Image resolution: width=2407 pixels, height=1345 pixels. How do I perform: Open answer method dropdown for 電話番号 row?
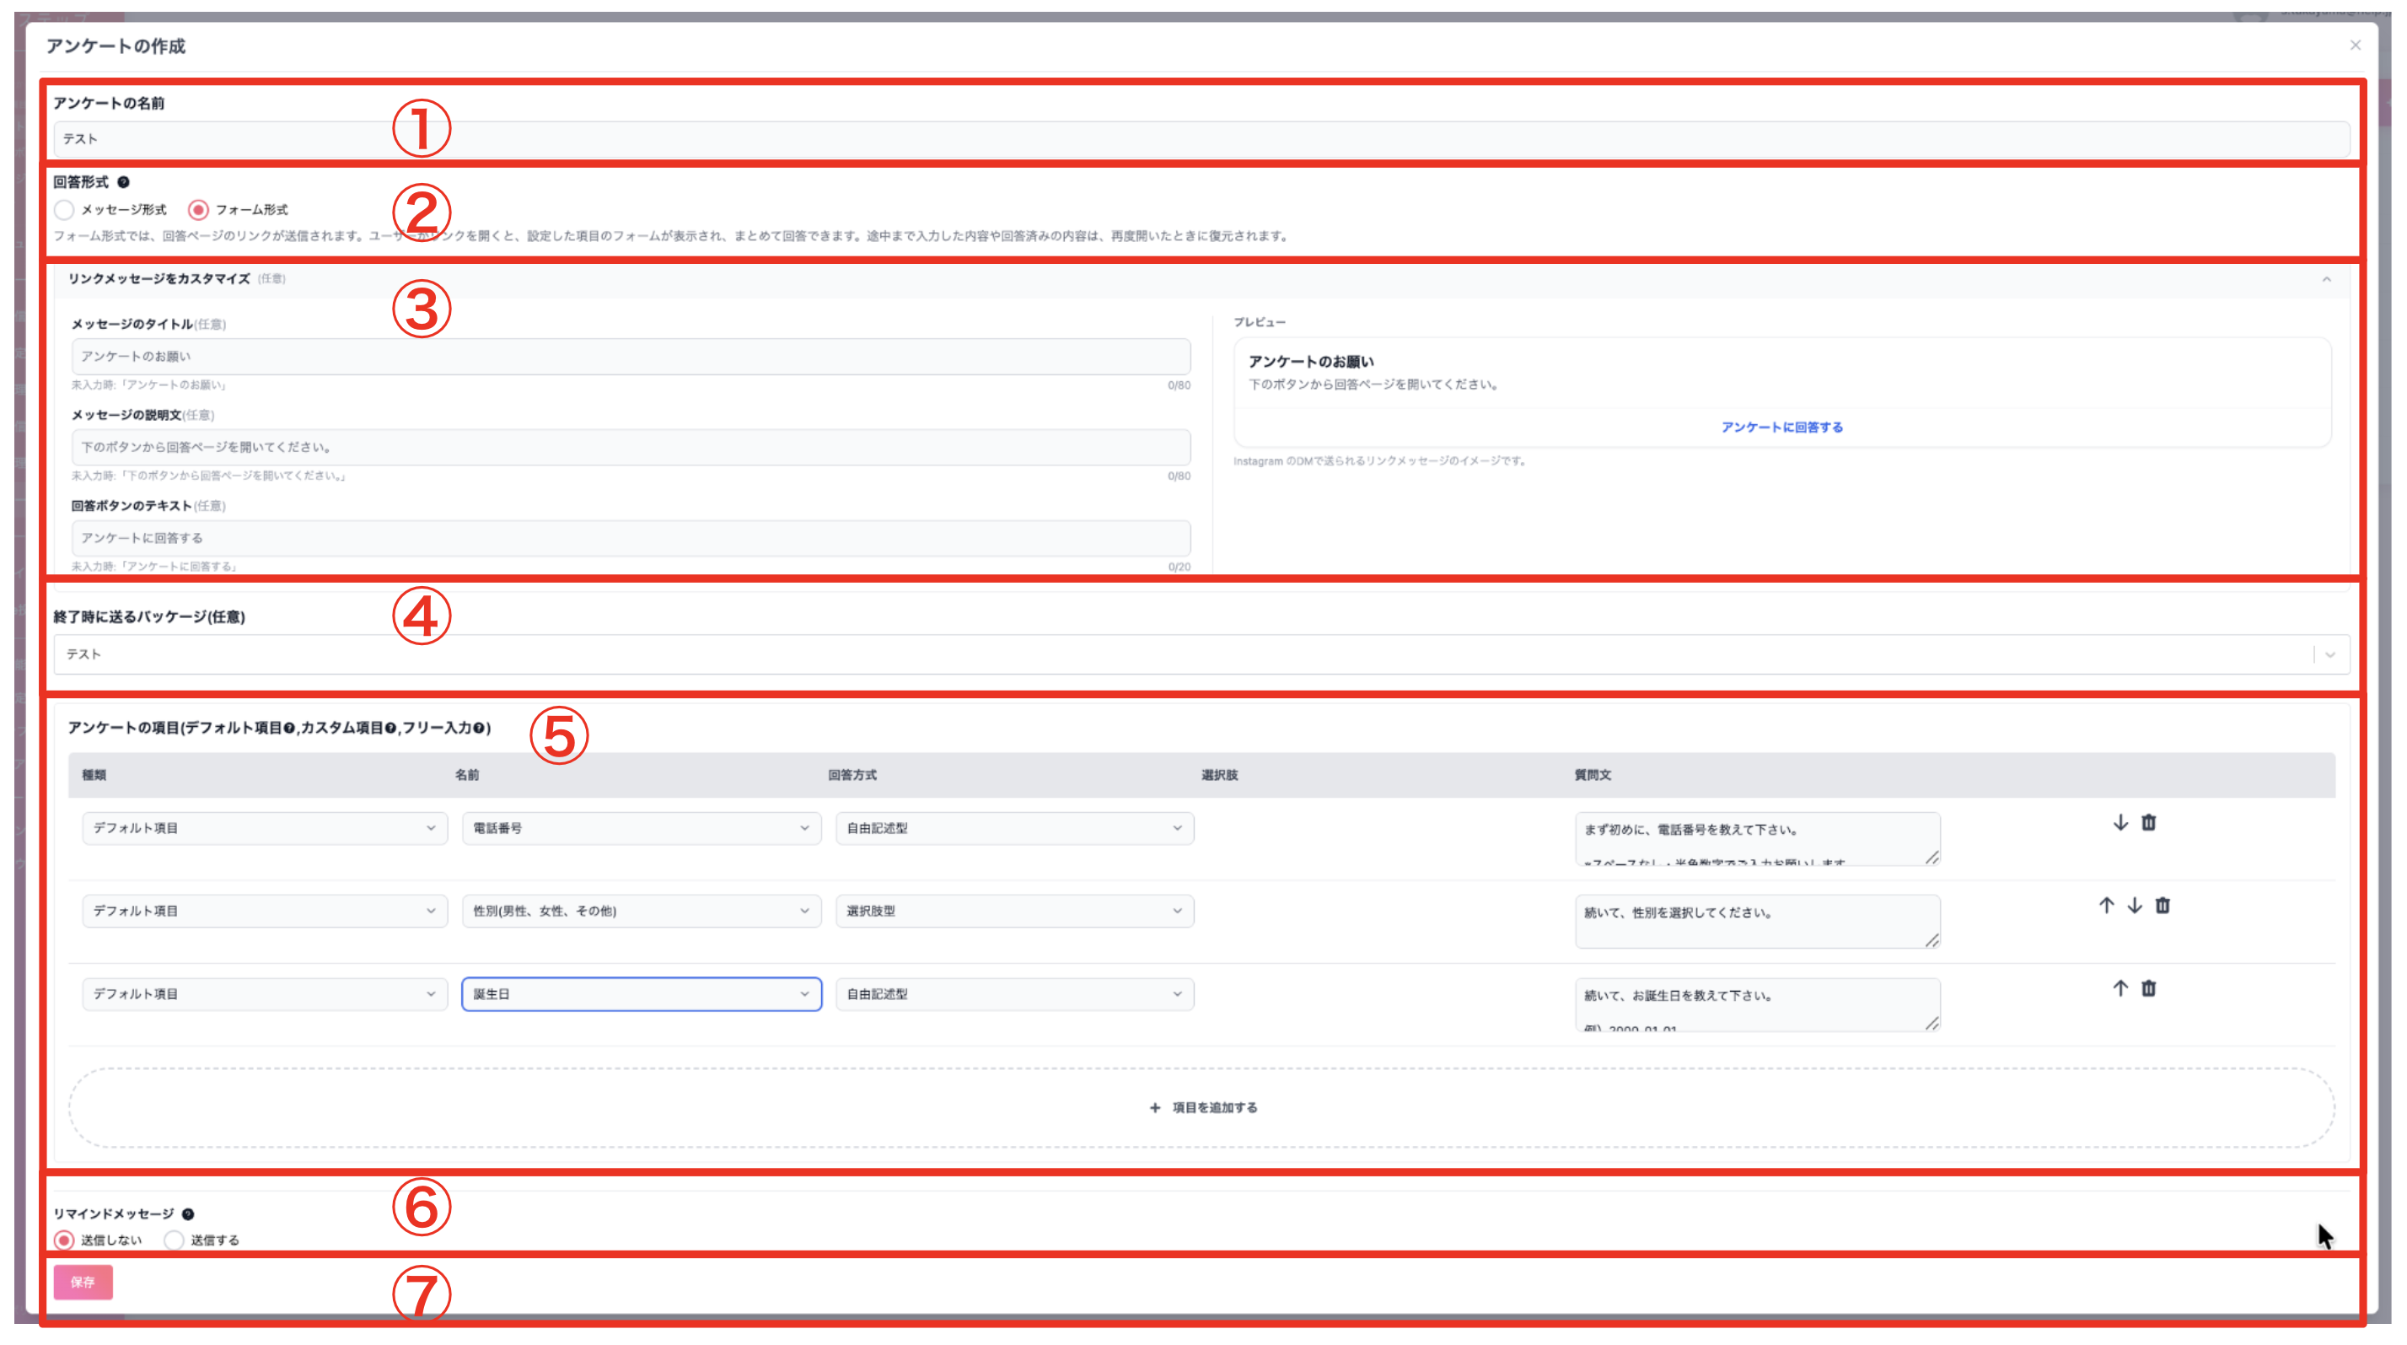(1015, 828)
